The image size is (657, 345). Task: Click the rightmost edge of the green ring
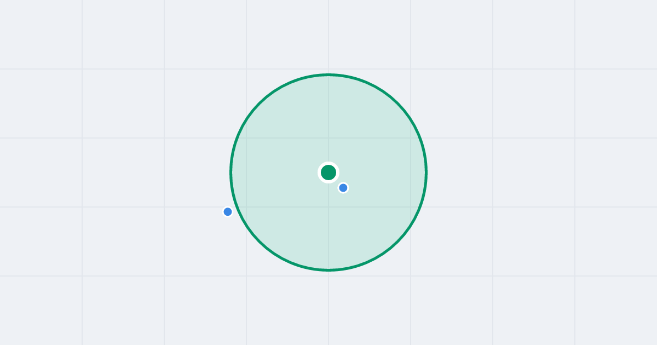426,173
